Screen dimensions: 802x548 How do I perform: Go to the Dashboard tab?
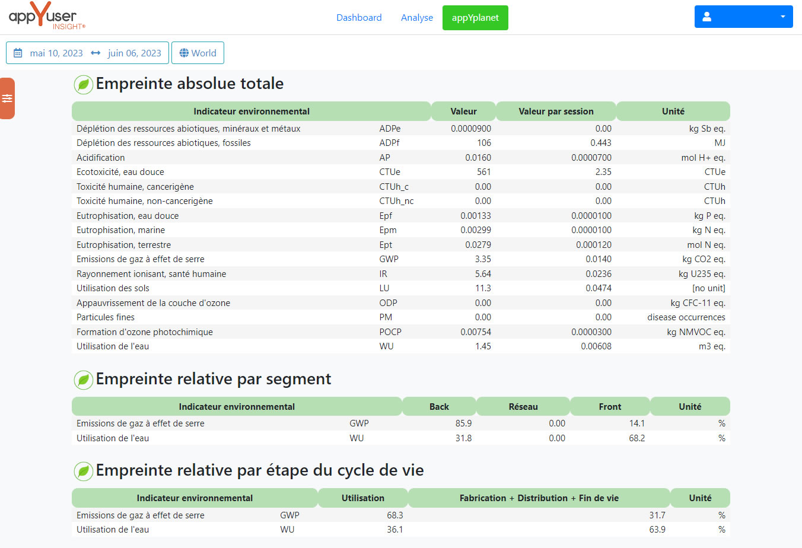click(x=359, y=18)
